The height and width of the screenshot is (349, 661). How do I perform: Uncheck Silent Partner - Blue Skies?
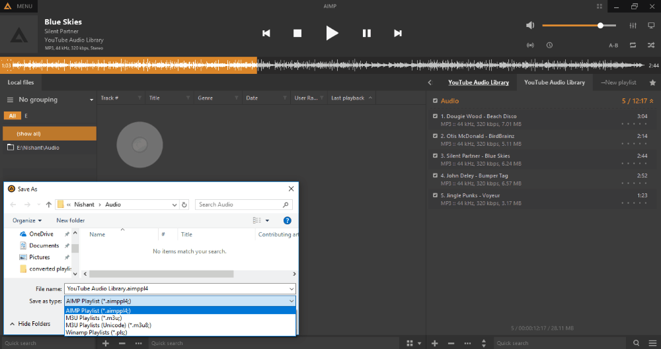[435, 156]
